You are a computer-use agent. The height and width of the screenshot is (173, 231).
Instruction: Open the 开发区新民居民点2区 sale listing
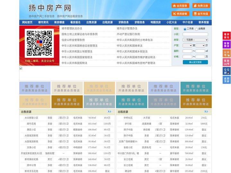(x=31, y=153)
